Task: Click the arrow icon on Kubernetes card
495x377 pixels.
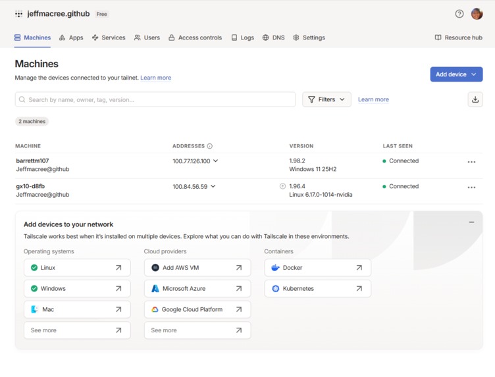Action: click(x=359, y=288)
